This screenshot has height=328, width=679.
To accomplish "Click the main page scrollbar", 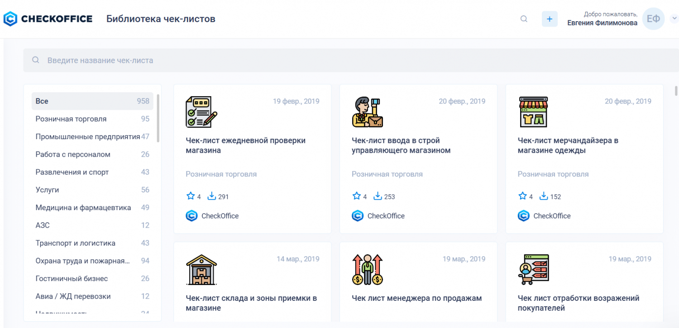I will pos(676,91).
